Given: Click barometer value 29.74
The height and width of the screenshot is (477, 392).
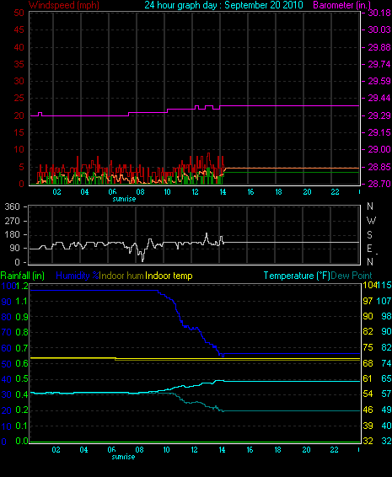Looking at the screenshot, I should (x=379, y=64).
